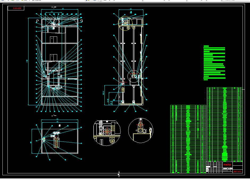The image size is (250, 180).
Task: Click the width dimension above side view
Action: coord(131,9)
